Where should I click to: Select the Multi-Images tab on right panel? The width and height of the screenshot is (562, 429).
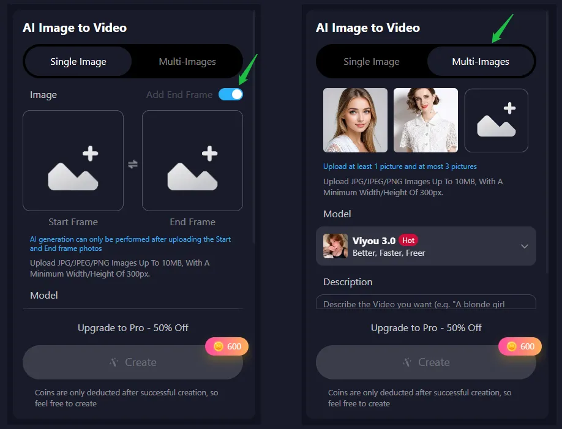pos(481,61)
